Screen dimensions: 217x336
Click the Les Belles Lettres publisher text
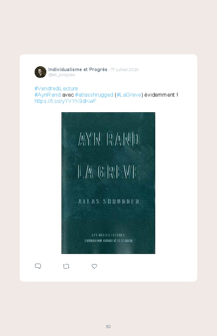(108, 235)
